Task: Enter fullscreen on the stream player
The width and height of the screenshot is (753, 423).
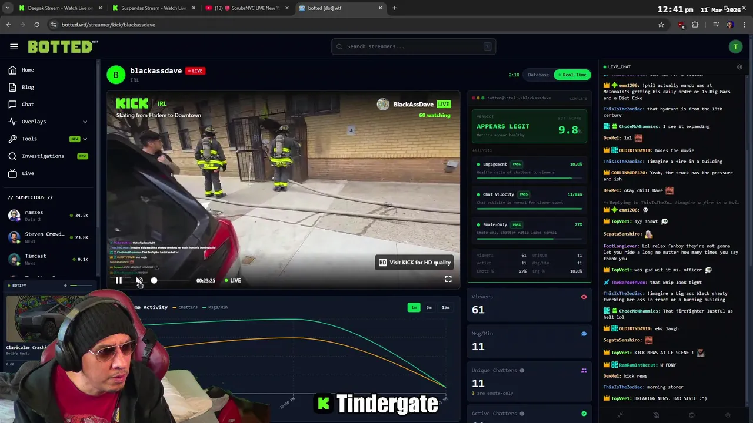Action: pyautogui.click(x=448, y=279)
